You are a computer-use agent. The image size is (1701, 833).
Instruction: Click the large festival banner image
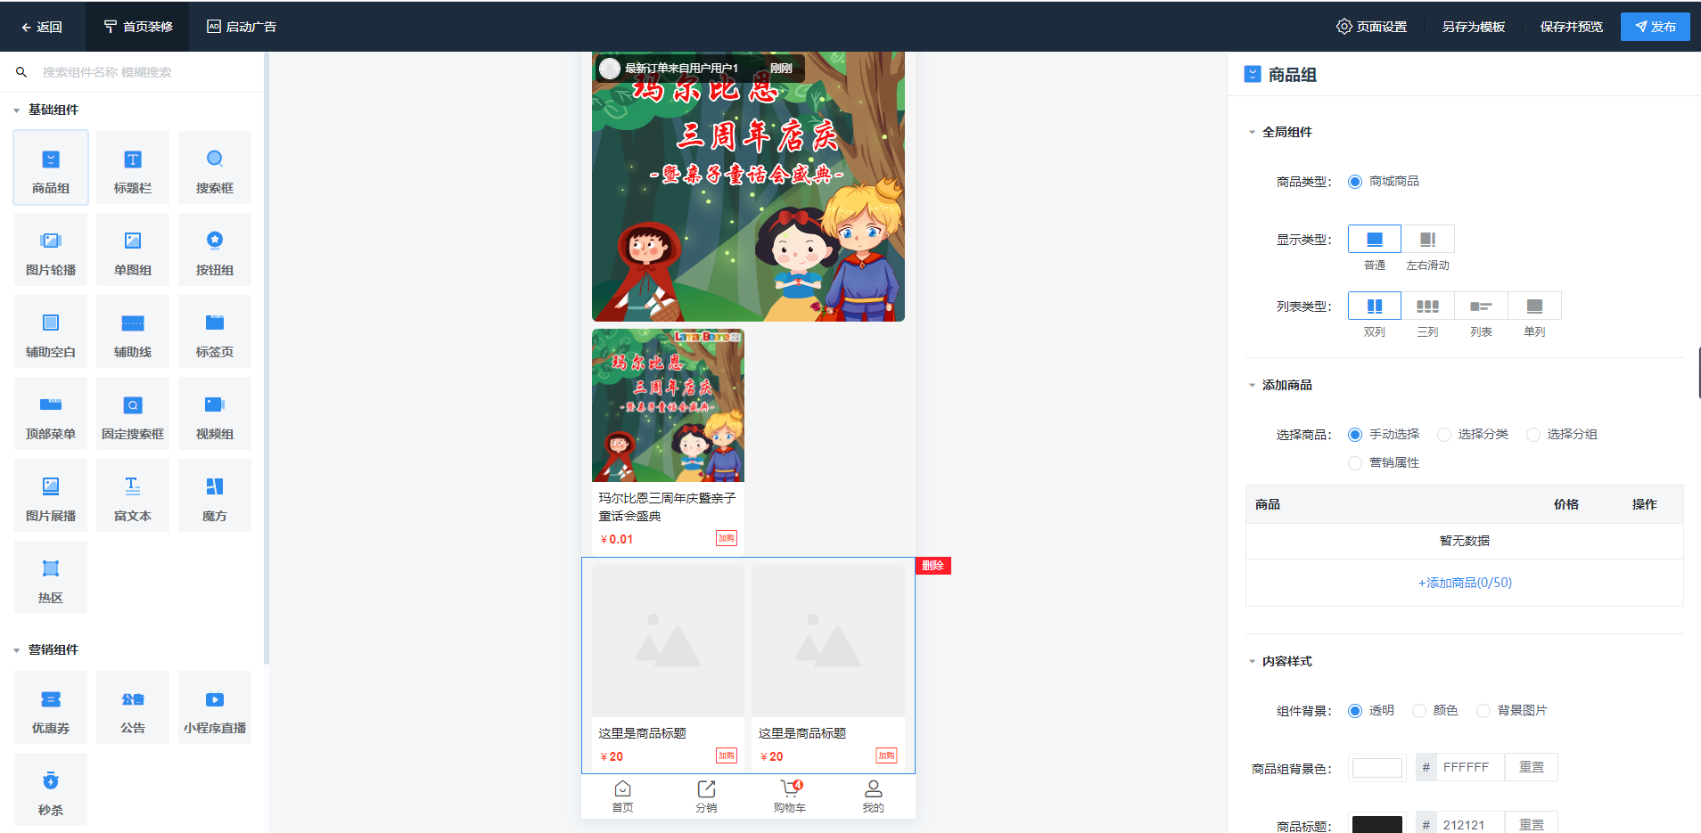coord(748,186)
